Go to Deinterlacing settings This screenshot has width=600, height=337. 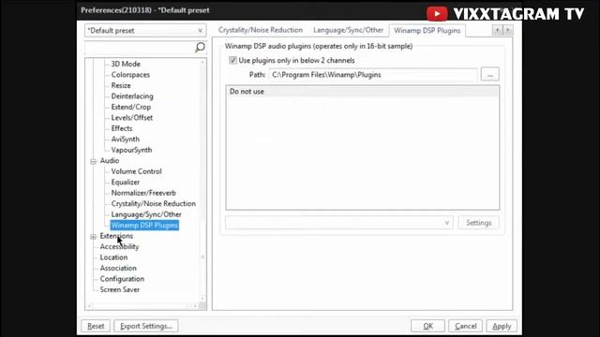pyautogui.click(x=132, y=95)
